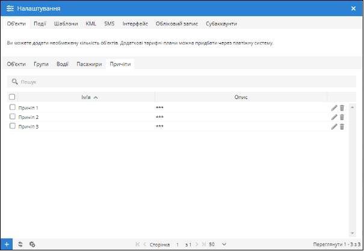Select the top-level Об'єкти tab
The height and width of the screenshot is (251, 364).
coord(16,24)
